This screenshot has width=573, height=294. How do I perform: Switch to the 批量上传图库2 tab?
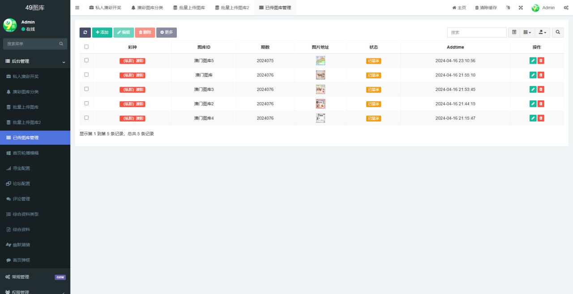click(232, 8)
